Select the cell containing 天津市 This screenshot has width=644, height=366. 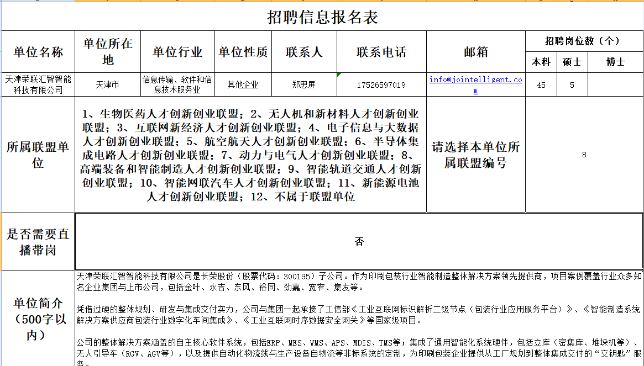pyautogui.click(x=108, y=85)
